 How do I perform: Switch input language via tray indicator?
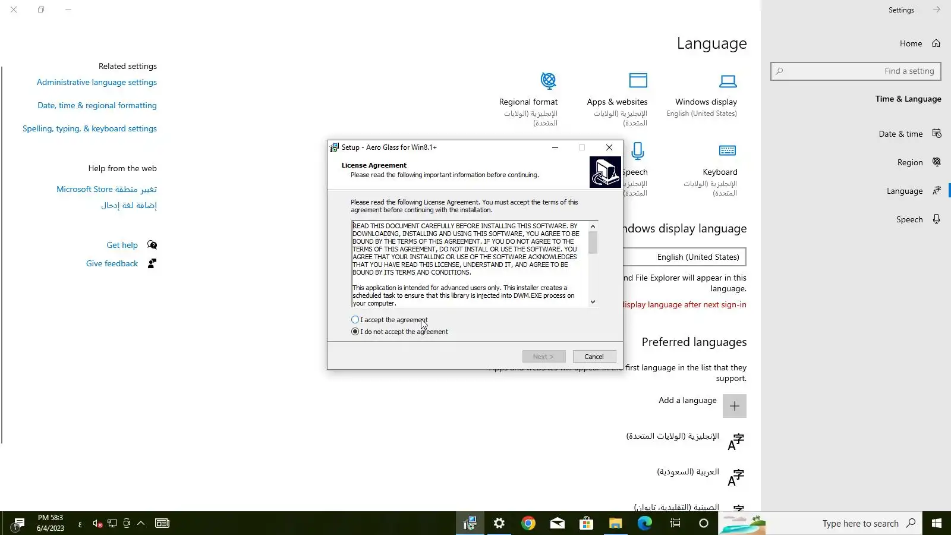[80, 524]
